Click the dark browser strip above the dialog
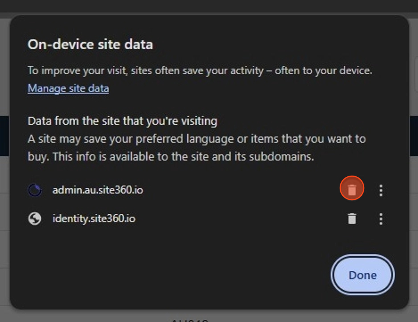Image resolution: width=418 pixels, height=322 pixels. tap(209, 6)
